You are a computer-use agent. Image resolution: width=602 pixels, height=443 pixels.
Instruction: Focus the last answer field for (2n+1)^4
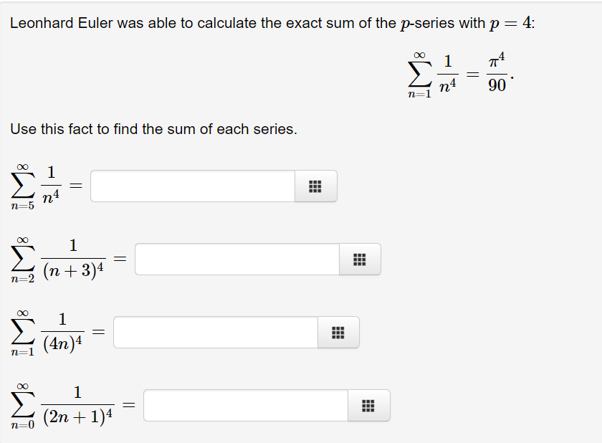pyautogui.click(x=244, y=405)
